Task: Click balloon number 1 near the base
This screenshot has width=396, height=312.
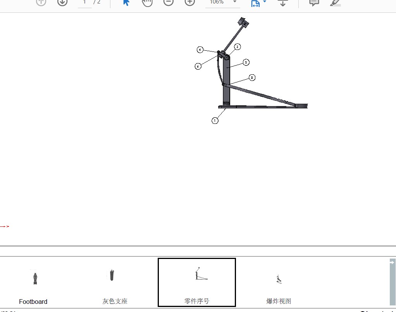Action: click(x=215, y=120)
